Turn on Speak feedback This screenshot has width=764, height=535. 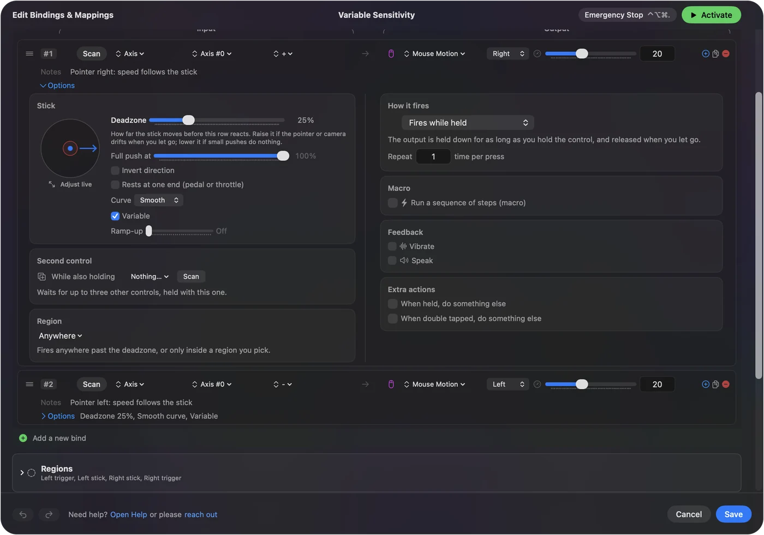coord(392,261)
